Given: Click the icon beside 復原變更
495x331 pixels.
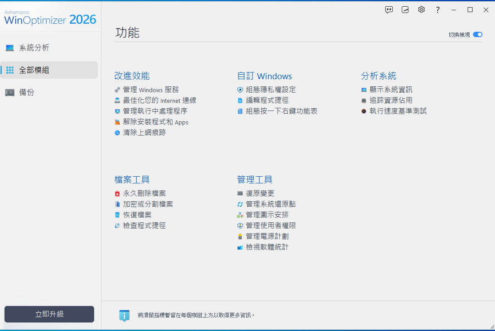Looking at the screenshot, I should (x=240, y=194).
